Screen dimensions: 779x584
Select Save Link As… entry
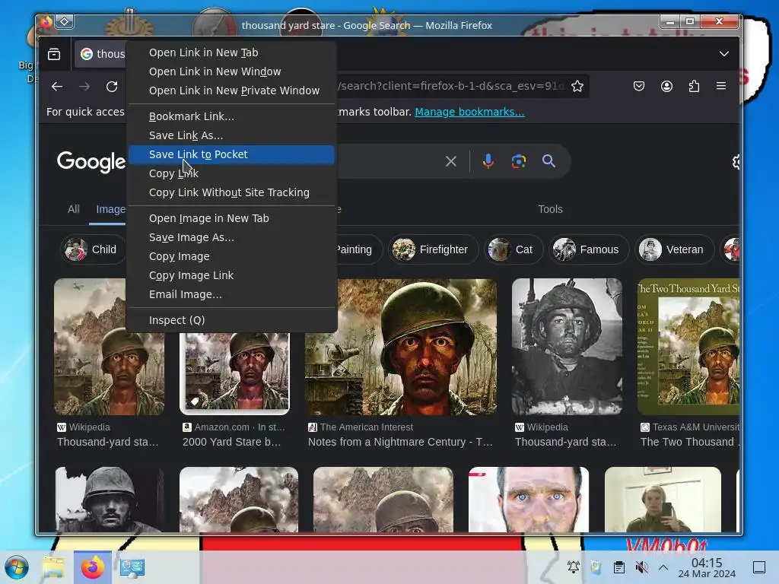pos(231,135)
